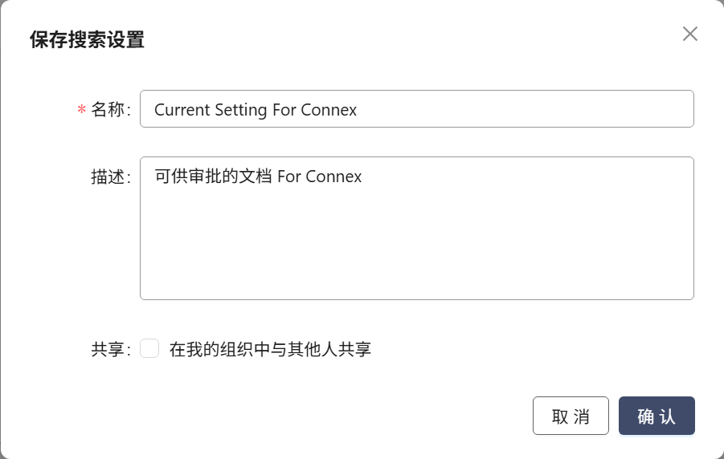The image size is (724, 459).
Task: Enable sharing with others in my organization checkbox
Action: tap(149, 349)
